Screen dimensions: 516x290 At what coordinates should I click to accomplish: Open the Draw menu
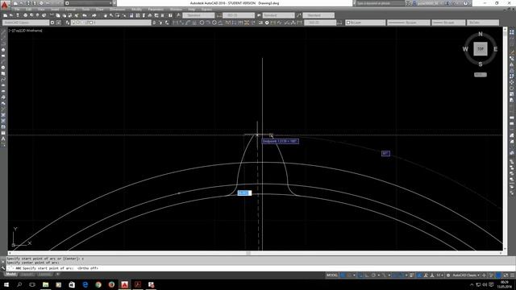[100, 10]
